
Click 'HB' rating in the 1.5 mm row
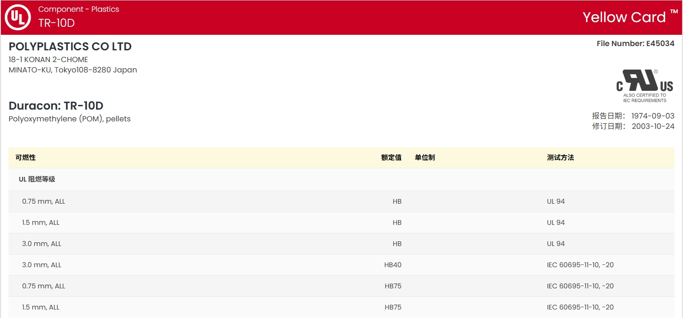[x=397, y=223]
